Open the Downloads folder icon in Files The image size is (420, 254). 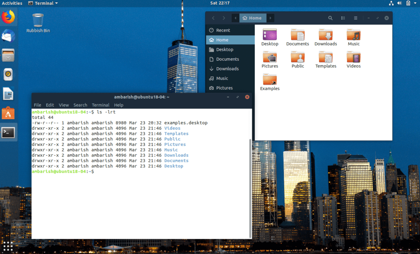point(326,37)
